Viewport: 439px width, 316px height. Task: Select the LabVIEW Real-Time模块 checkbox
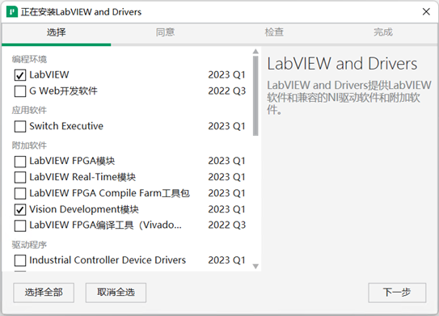tap(20, 177)
